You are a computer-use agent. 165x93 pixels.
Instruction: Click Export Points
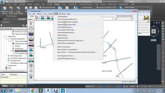[x=87, y=7]
